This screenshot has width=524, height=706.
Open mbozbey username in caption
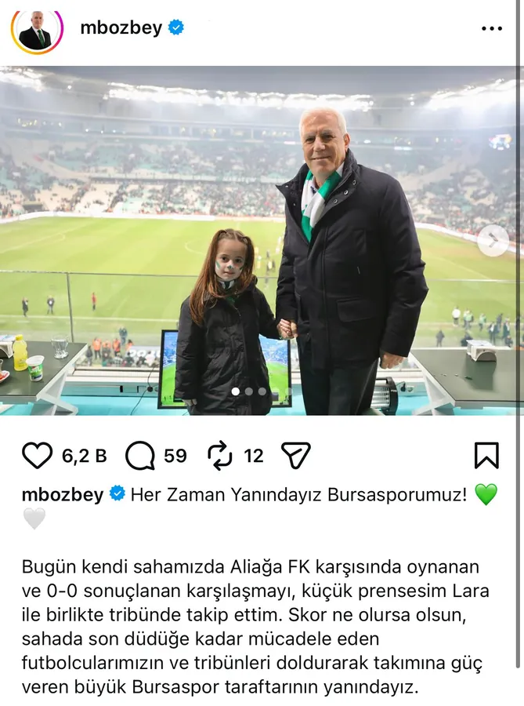point(63,494)
